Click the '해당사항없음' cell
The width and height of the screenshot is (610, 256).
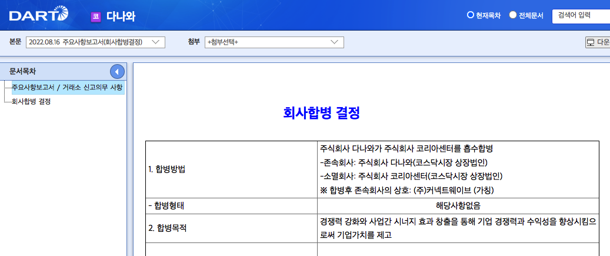458,206
